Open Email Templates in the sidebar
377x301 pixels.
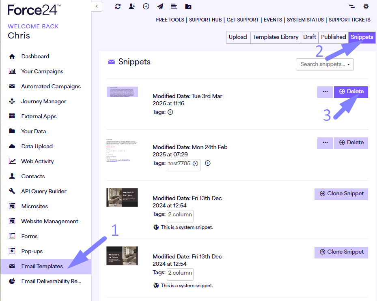coord(46,267)
